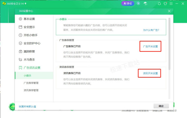Click the settings panel vertical scrollbar
Screen dimensions: 187x118
coord(169,44)
